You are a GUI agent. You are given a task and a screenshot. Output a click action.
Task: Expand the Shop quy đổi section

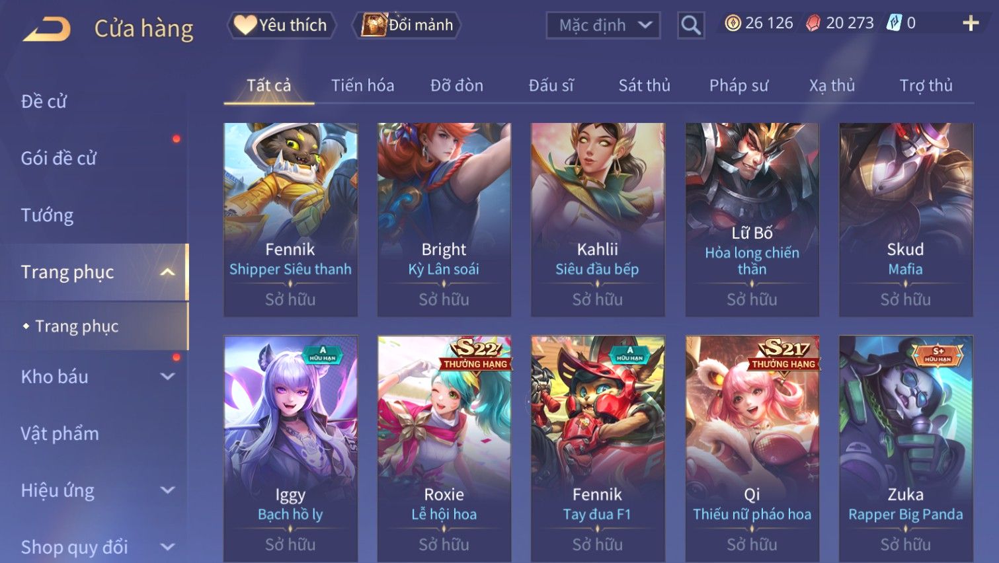click(168, 546)
